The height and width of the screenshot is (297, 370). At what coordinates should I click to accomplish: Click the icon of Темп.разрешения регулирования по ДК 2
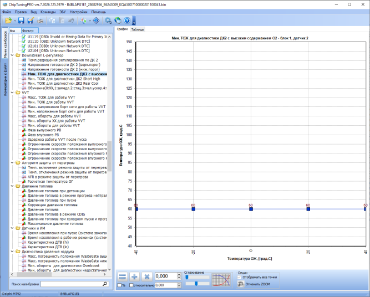(x=24, y=60)
